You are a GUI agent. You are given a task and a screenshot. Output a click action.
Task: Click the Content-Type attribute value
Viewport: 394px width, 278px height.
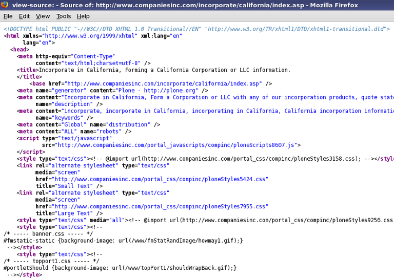(93, 56)
